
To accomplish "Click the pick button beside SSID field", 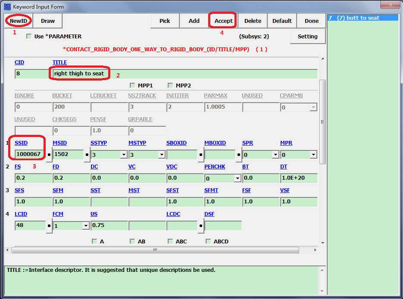I will click(x=49, y=154).
